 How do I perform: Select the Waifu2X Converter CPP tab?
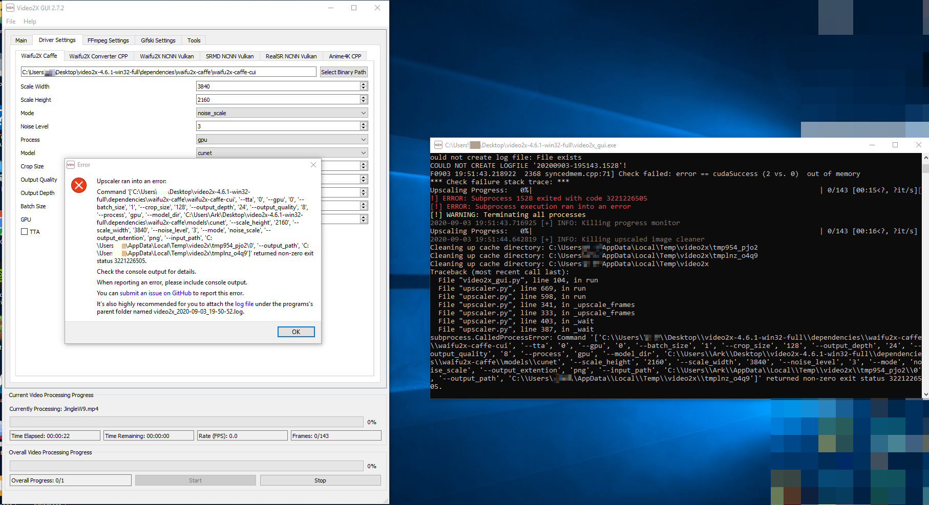coord(98,56)
